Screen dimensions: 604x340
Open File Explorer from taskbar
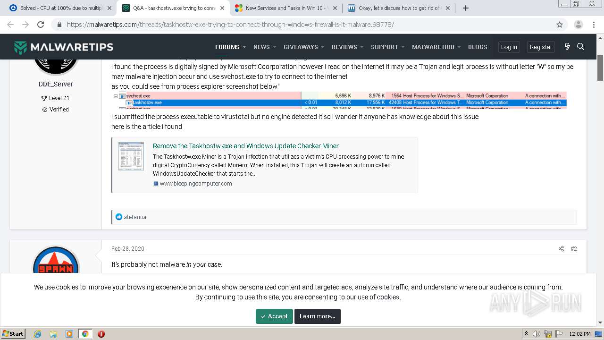53,334
